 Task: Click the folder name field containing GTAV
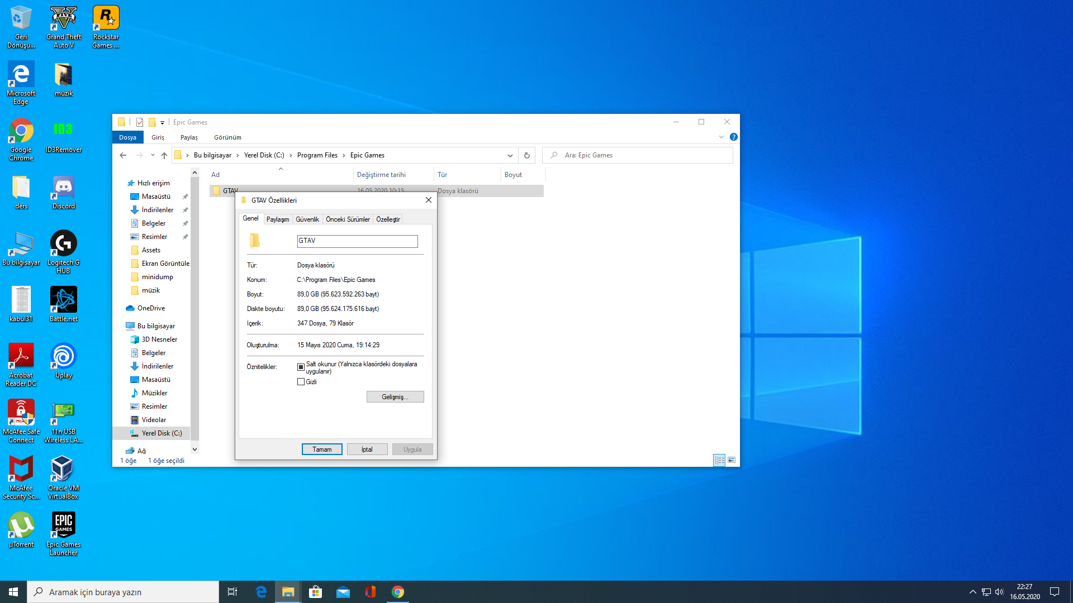click(x=357, y=241)
